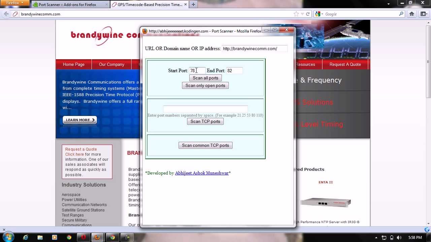This screenshot has height=242, width=431.
Task: Click Scan TCP ports button
Action: click(x=205, y=121)
